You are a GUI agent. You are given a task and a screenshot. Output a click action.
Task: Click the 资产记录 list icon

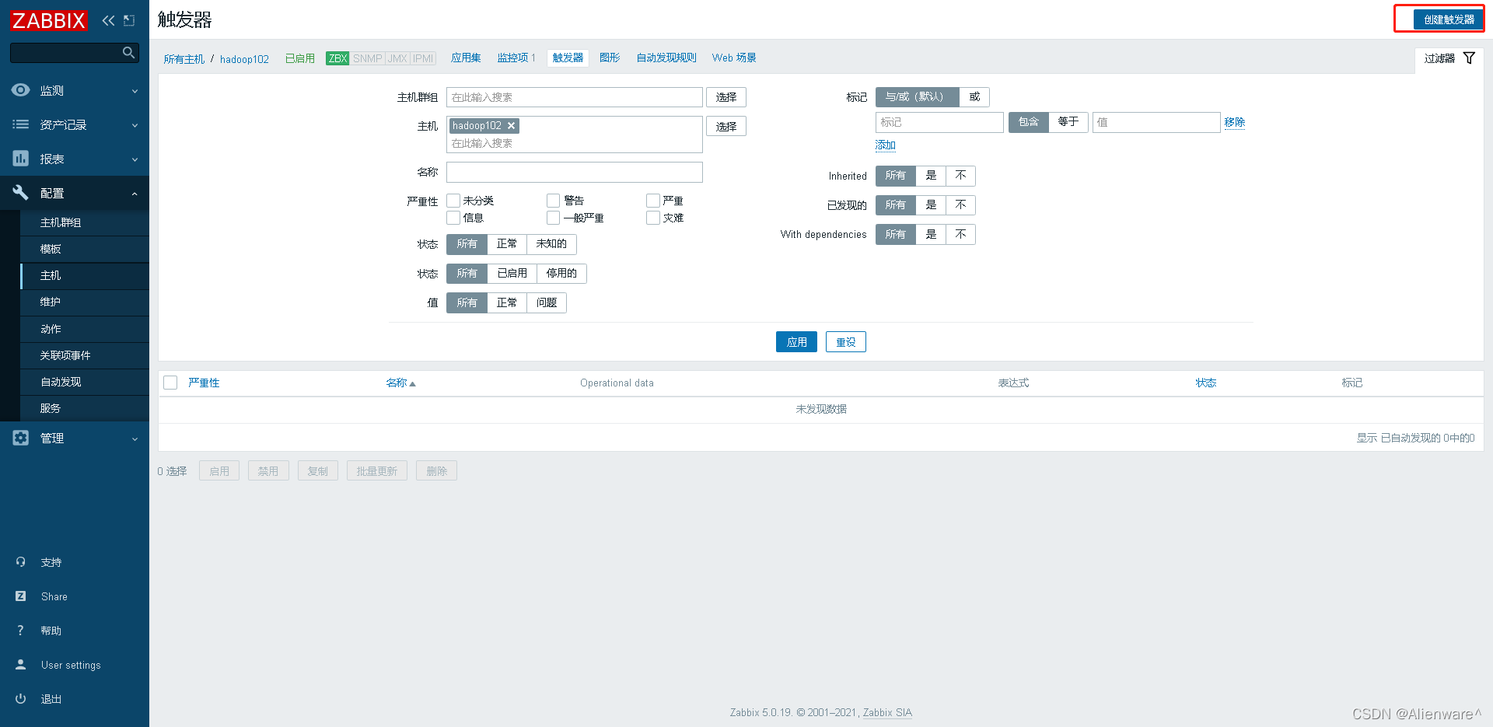pyautogui.click(x=21, y=124)
